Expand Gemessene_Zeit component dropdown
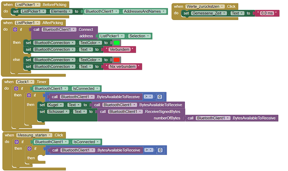This screenshot has height=171, width=288. [209, 13]
